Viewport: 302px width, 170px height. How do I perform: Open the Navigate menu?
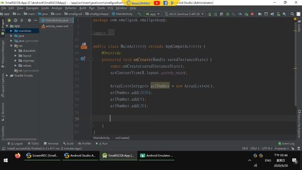pyautogui.click(x=32, y=8)
